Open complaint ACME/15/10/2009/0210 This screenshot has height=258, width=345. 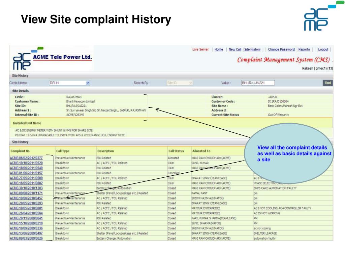26,223
